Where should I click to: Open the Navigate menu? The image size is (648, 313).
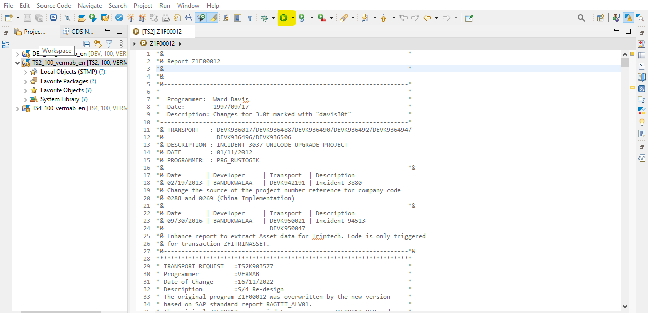pyautogui.click(x=90, y=5)
